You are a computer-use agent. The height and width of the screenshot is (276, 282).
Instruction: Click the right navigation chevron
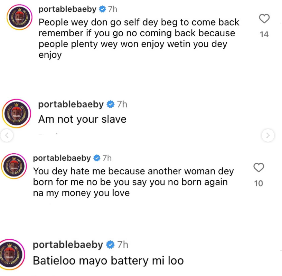[x=268, y=136]
